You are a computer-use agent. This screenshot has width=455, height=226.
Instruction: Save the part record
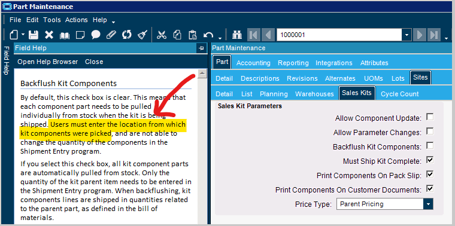click(34, 35)
